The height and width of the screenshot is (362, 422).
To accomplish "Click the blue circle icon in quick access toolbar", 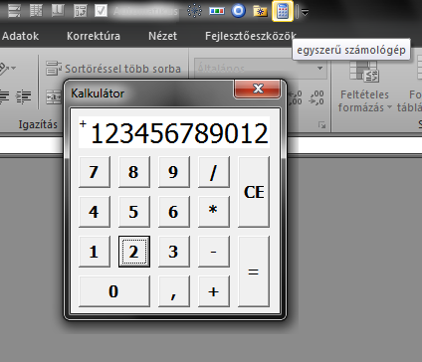I will click(238, 11).
